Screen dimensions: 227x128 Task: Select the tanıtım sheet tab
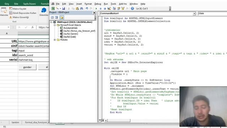click(x=15, y=122)
